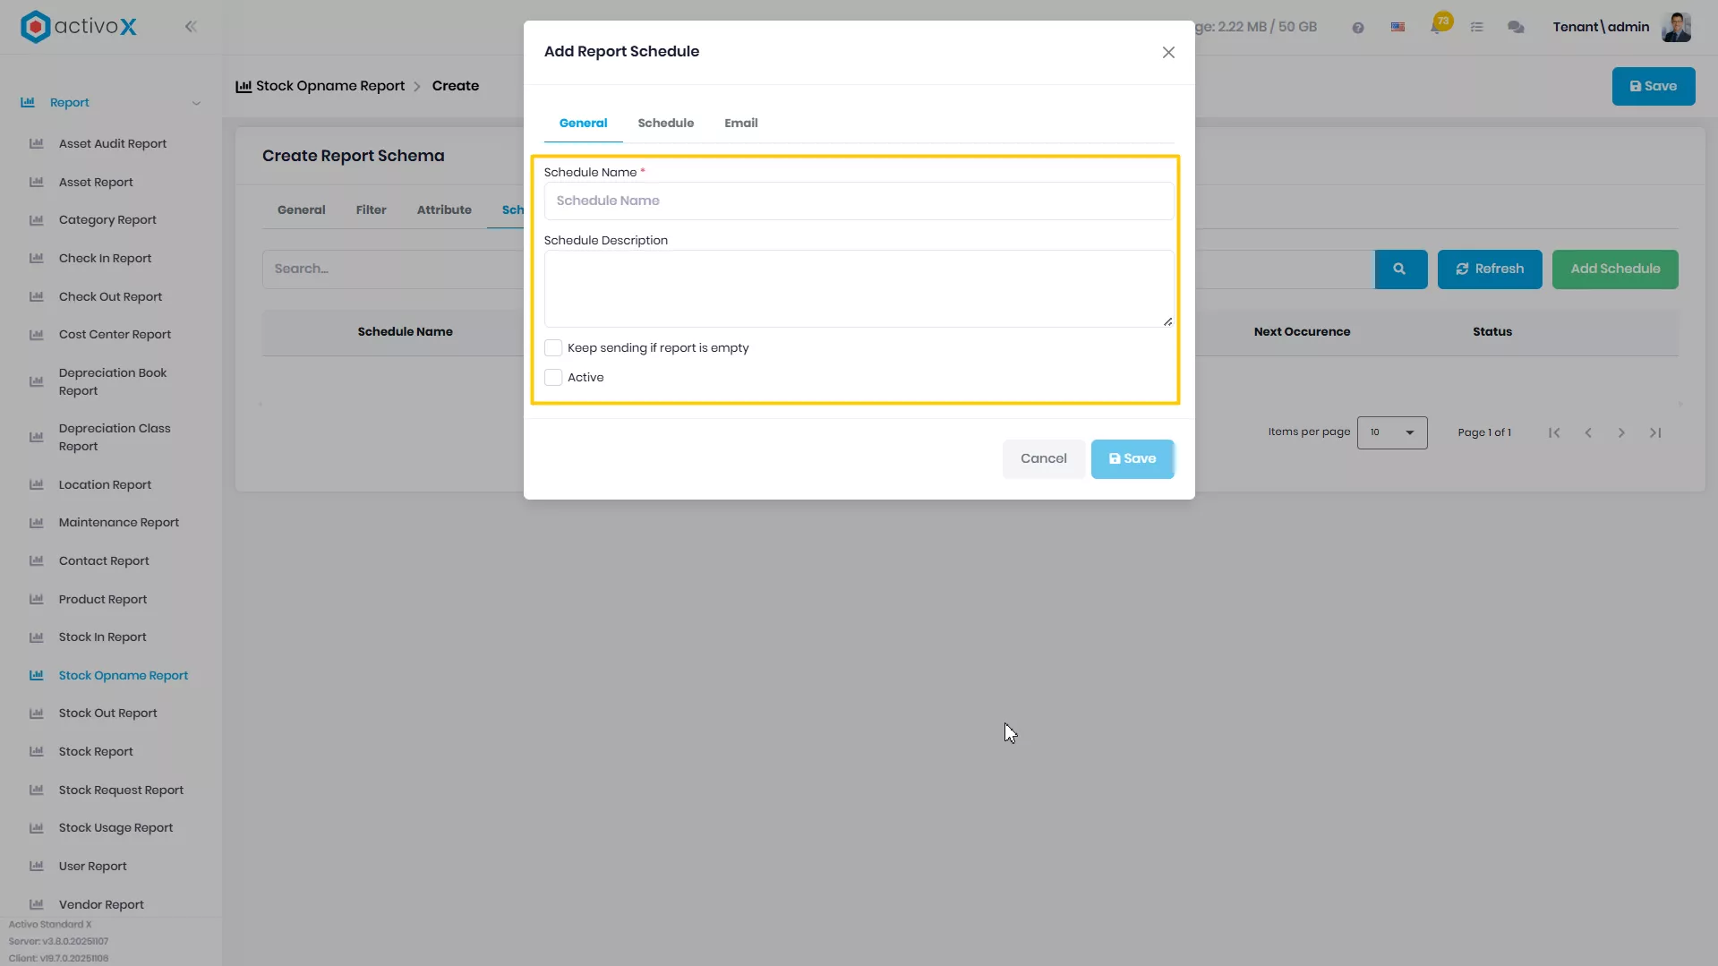1718x966 pixels.
Task: Open Stock Request Report in sidebar
Action: 121,790
